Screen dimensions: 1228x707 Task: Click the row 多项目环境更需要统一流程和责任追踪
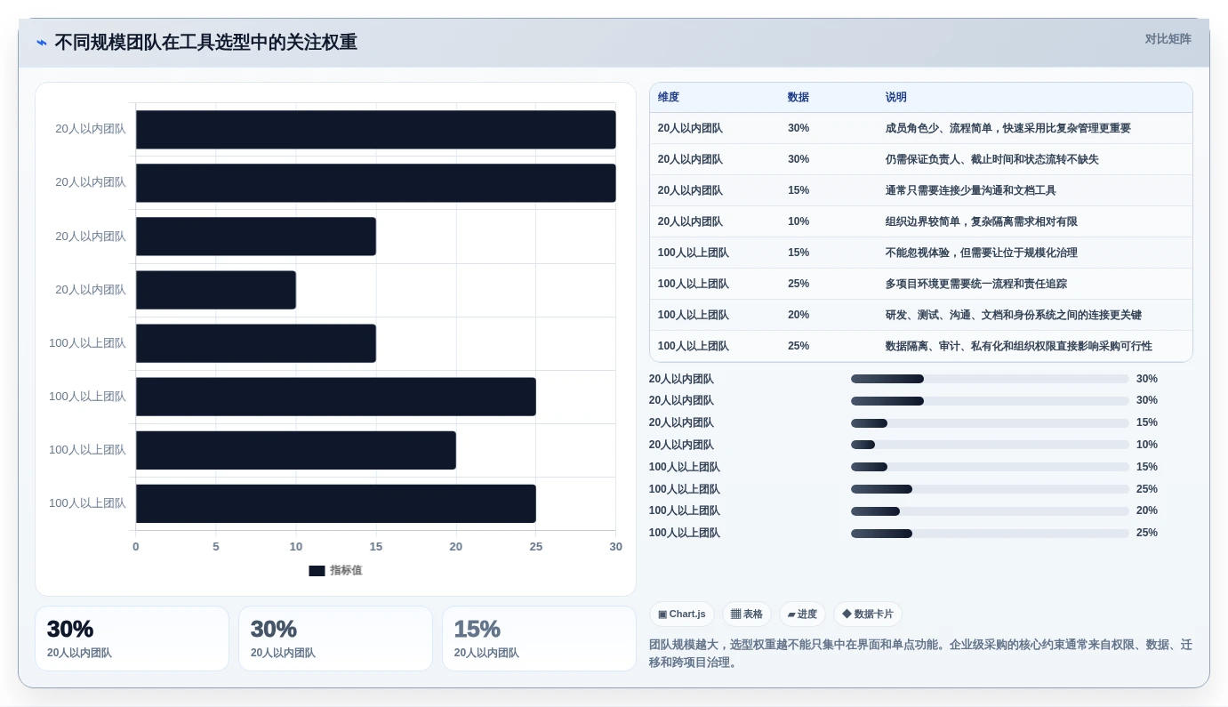(921, 284)
